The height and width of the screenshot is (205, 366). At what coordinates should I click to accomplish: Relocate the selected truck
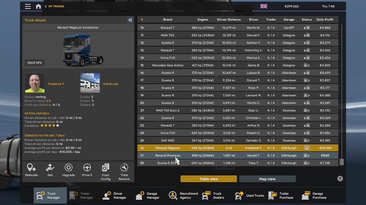(x=31, y=170)
